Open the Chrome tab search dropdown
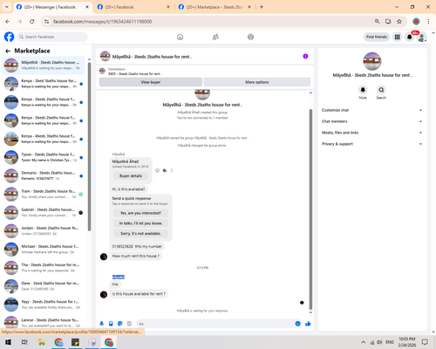The image size is (436, 349). 7,7
